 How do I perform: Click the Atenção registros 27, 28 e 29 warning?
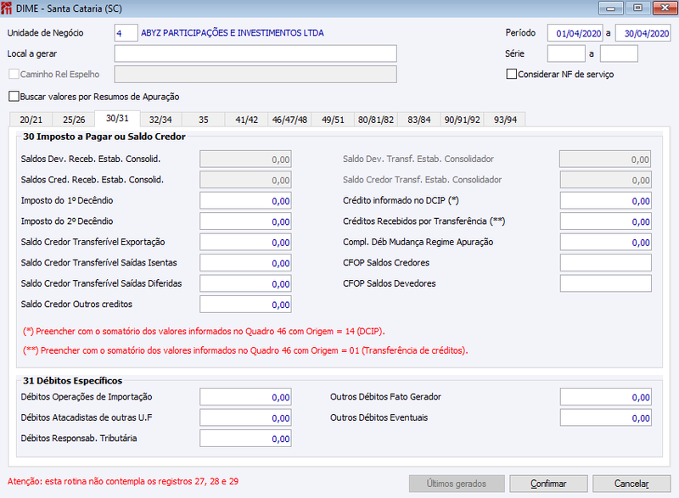(x=123, y=481)
